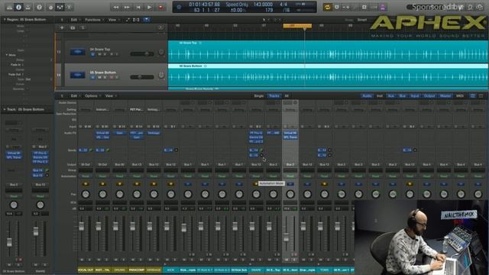Start playback with the Play button
This screenshot has width=489, height=275.
150,7
